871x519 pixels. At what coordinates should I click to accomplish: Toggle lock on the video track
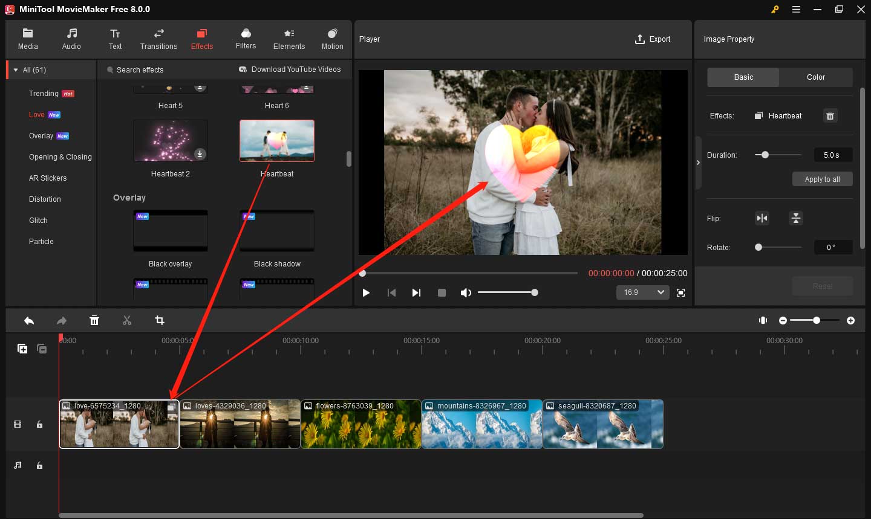pos(40,425)
